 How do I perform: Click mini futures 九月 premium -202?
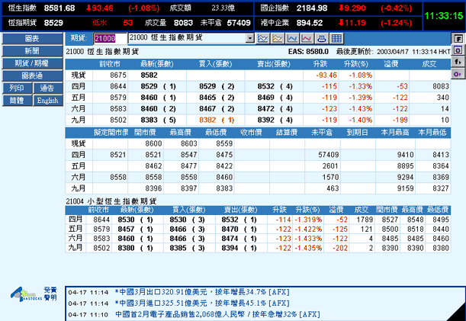click(x=339, y=248)
